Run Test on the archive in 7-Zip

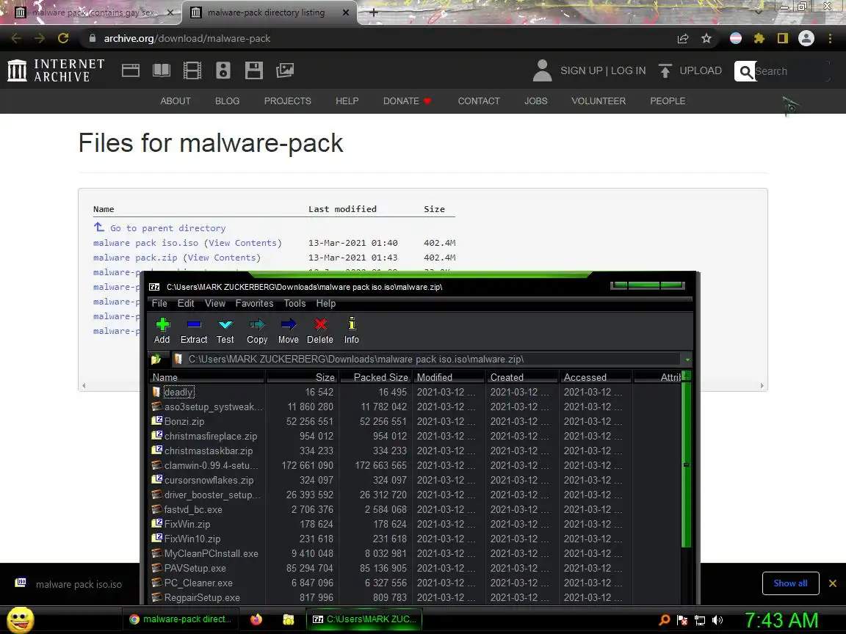coord(225,330)
